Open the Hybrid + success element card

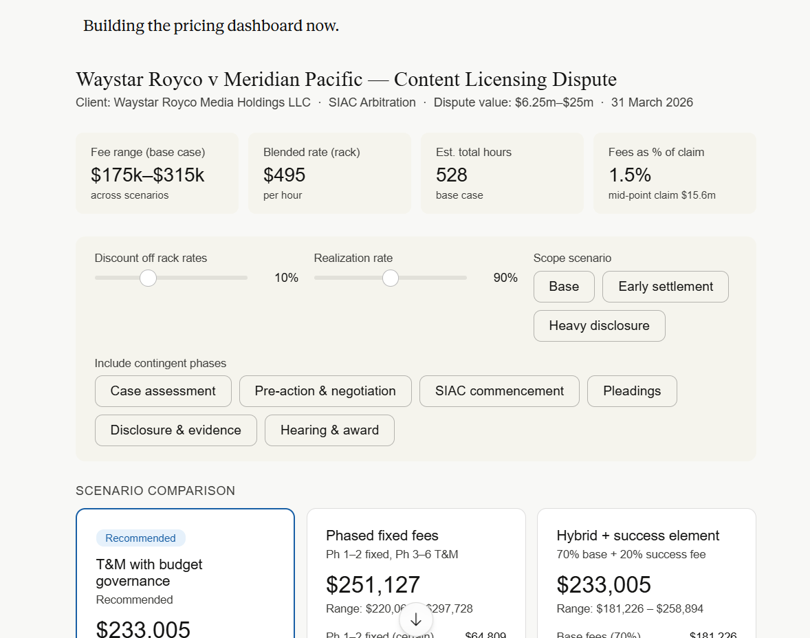(x=647, y=573)
